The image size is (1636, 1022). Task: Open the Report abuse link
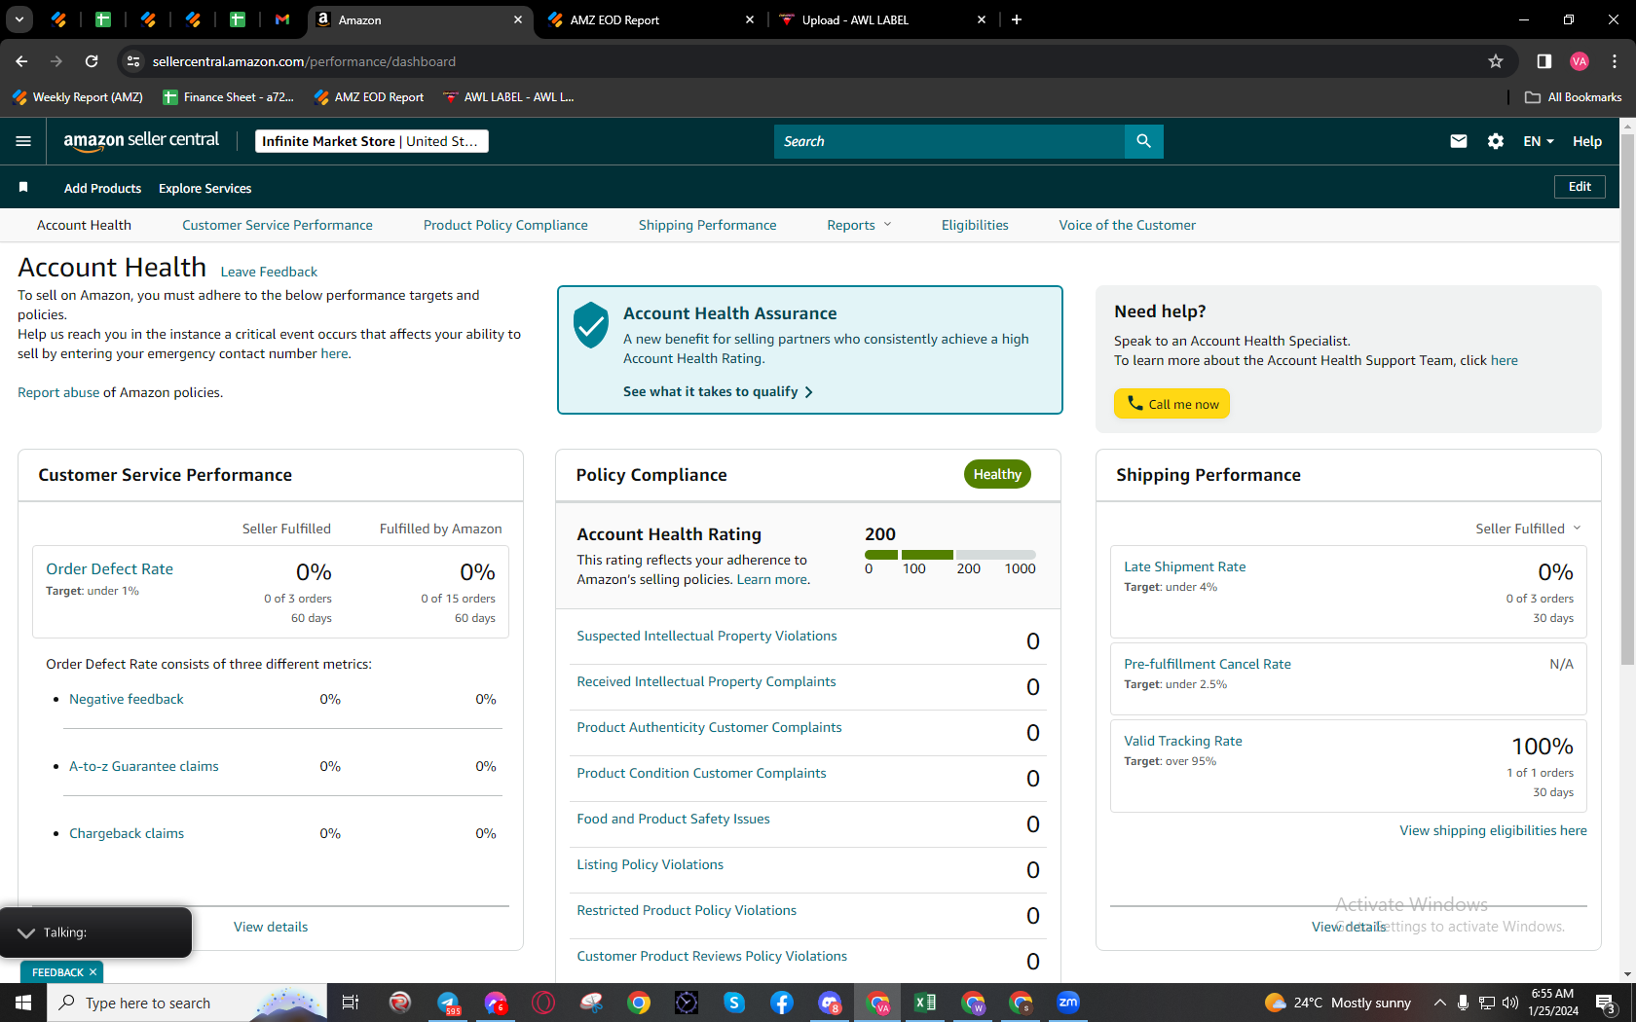(58, 392)
